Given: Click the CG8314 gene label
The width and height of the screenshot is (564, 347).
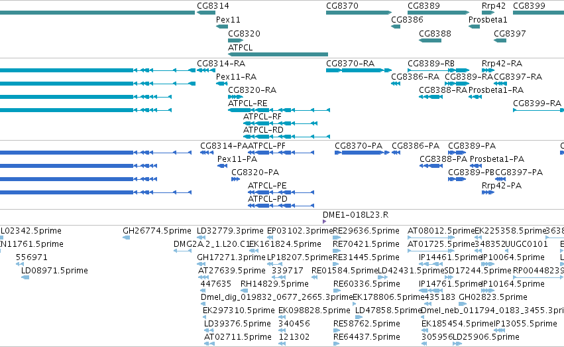Looking at the screenshot, I should pyautogui.click(x=213, y=6).
